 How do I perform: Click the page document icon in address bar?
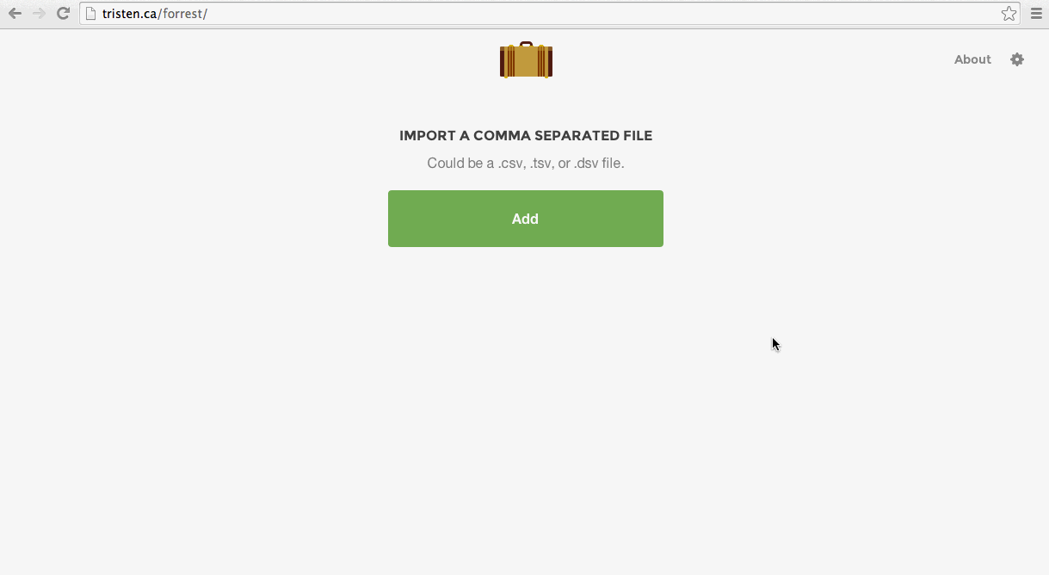coord(90,14)
